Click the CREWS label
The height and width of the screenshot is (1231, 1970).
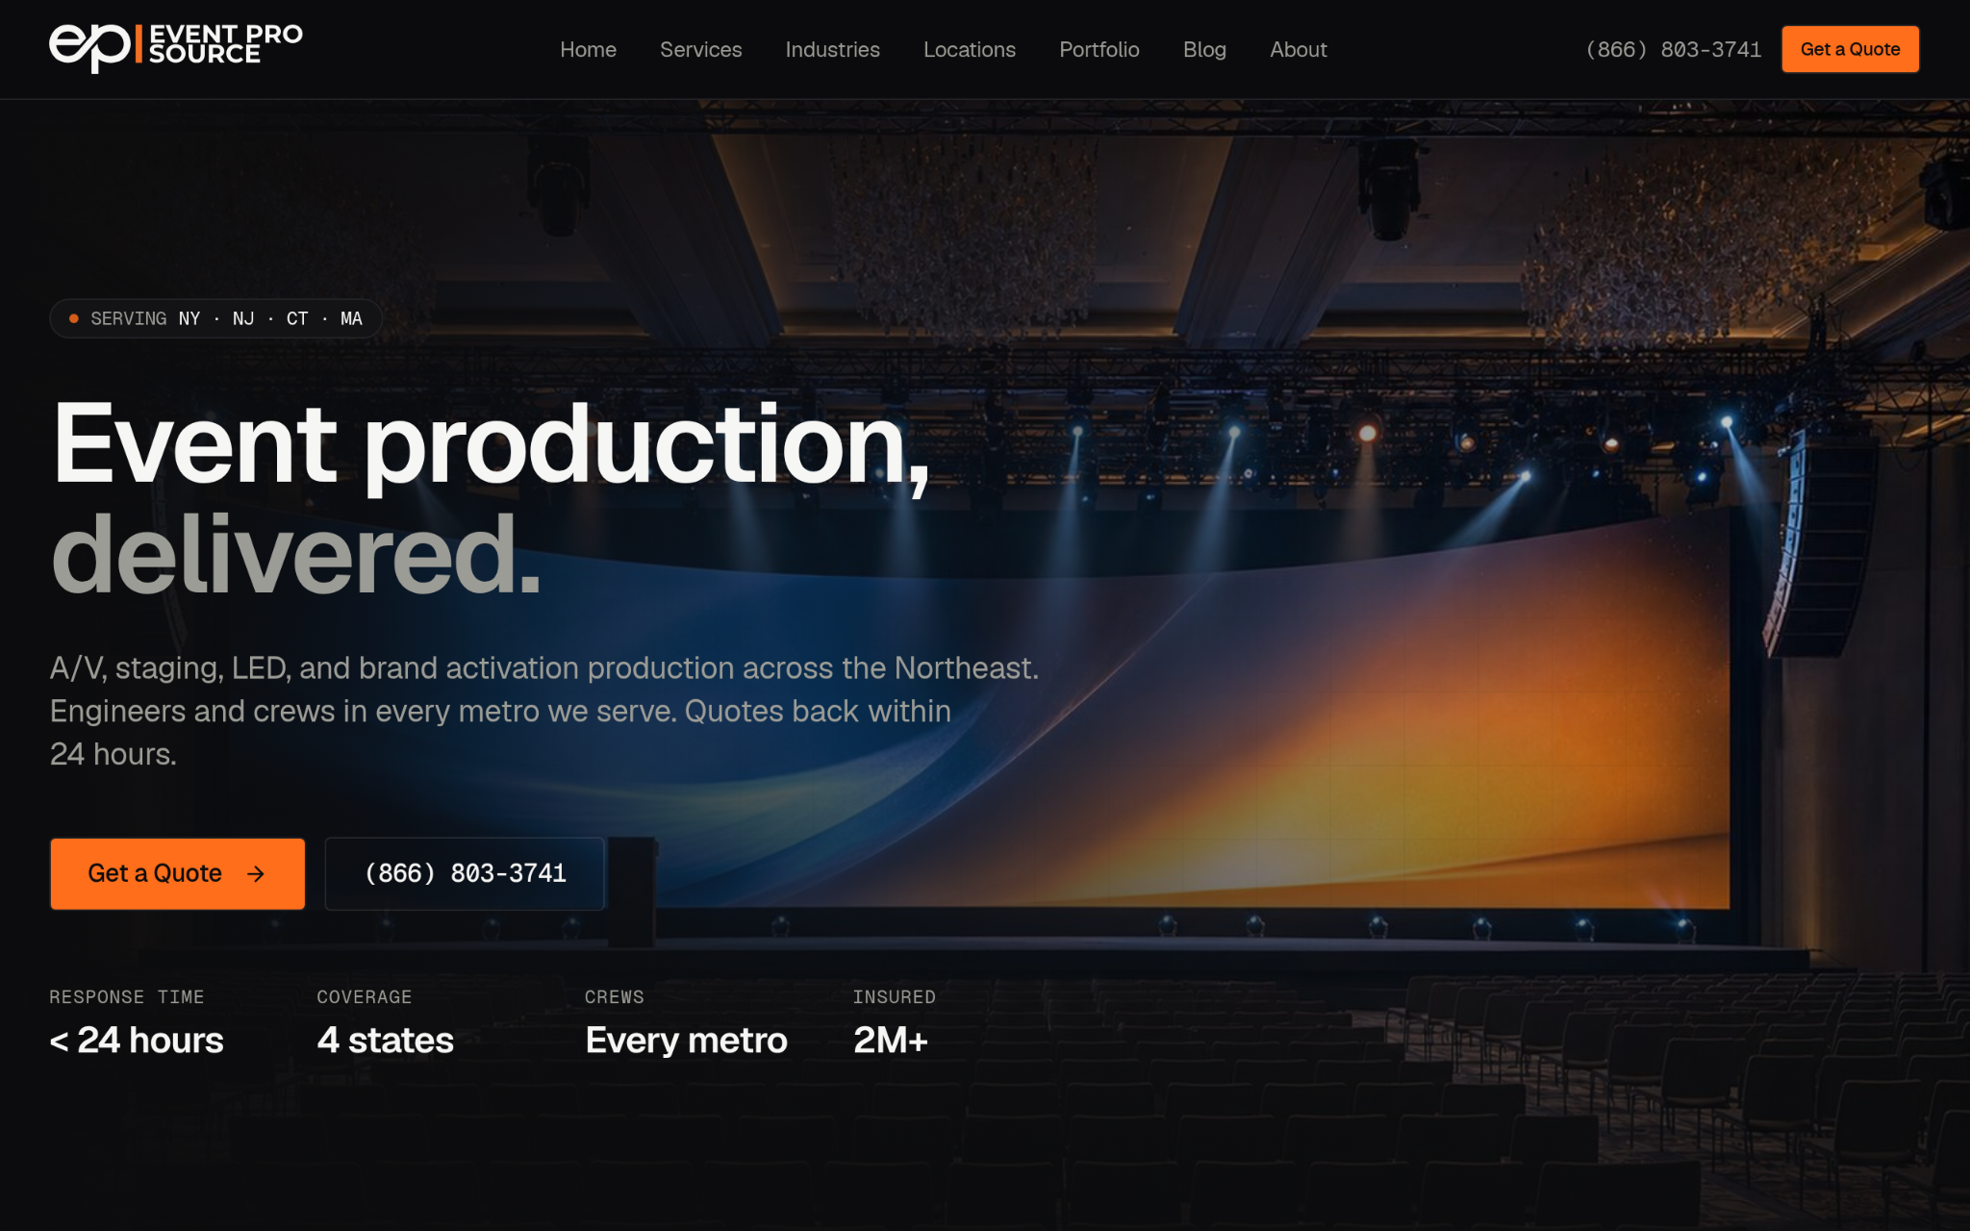pyautogui.click(x=614, y=997)
